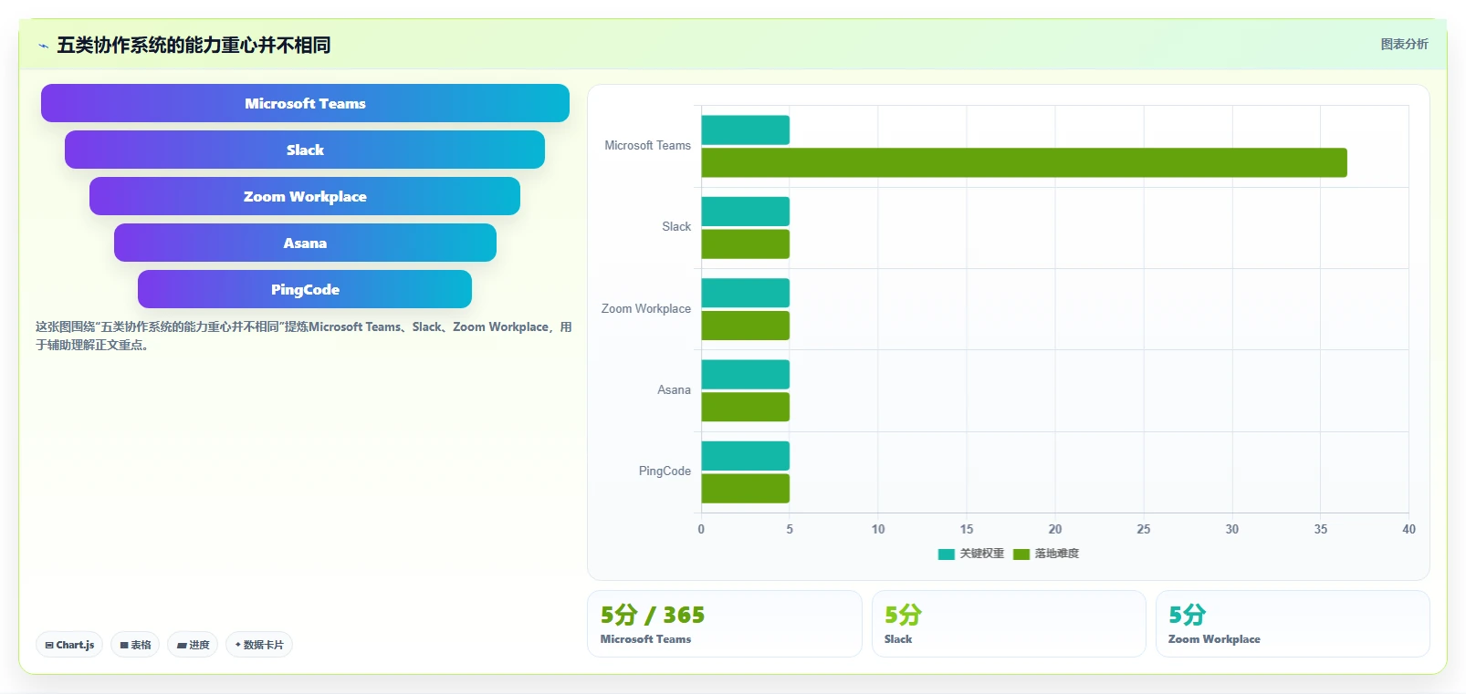Click the 数据卡片 tag
The image size is (1466, 694).
pyautogui.click(x=259, y=645)
